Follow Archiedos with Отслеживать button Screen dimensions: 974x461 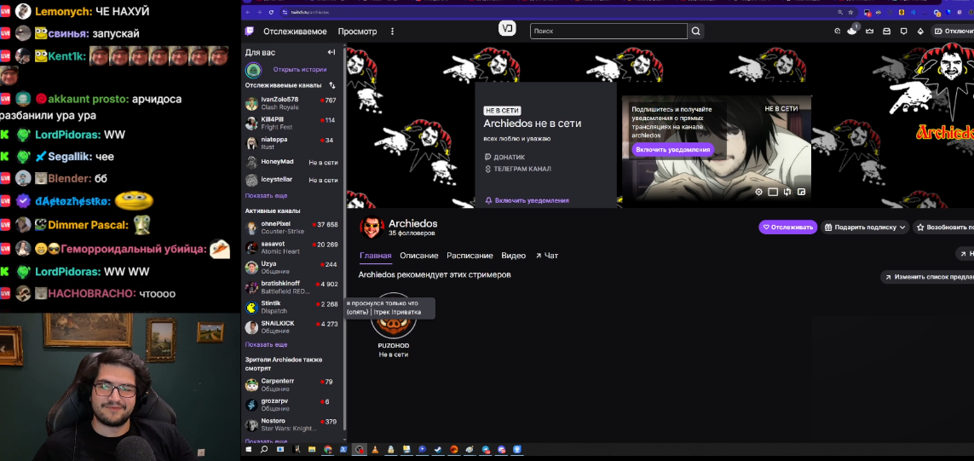point(787,228)
